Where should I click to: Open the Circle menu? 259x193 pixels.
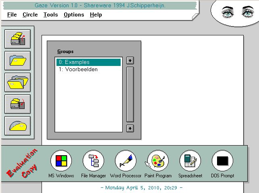pyautogui.click(x=30, y=14)
